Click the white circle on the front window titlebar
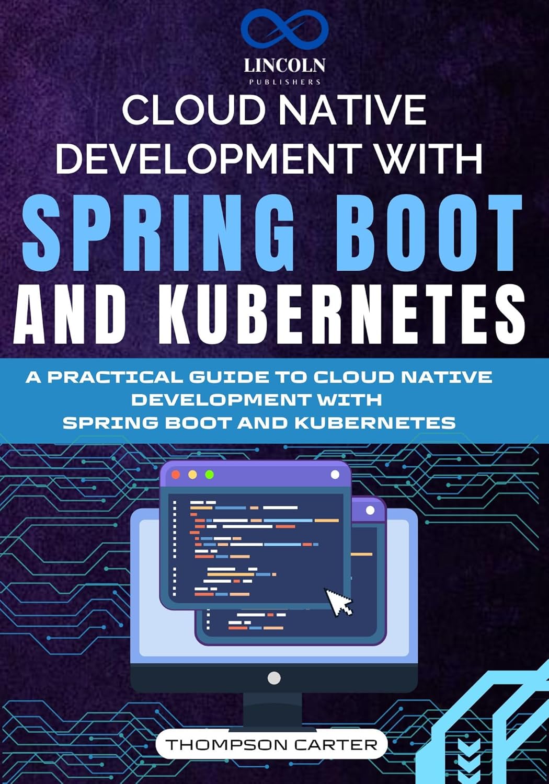 pyautogui.click(x=335, y=474)
